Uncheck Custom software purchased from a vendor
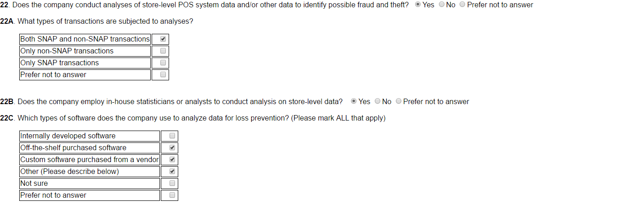The height and width of the screenshot is (205, 641). [172, 160]
